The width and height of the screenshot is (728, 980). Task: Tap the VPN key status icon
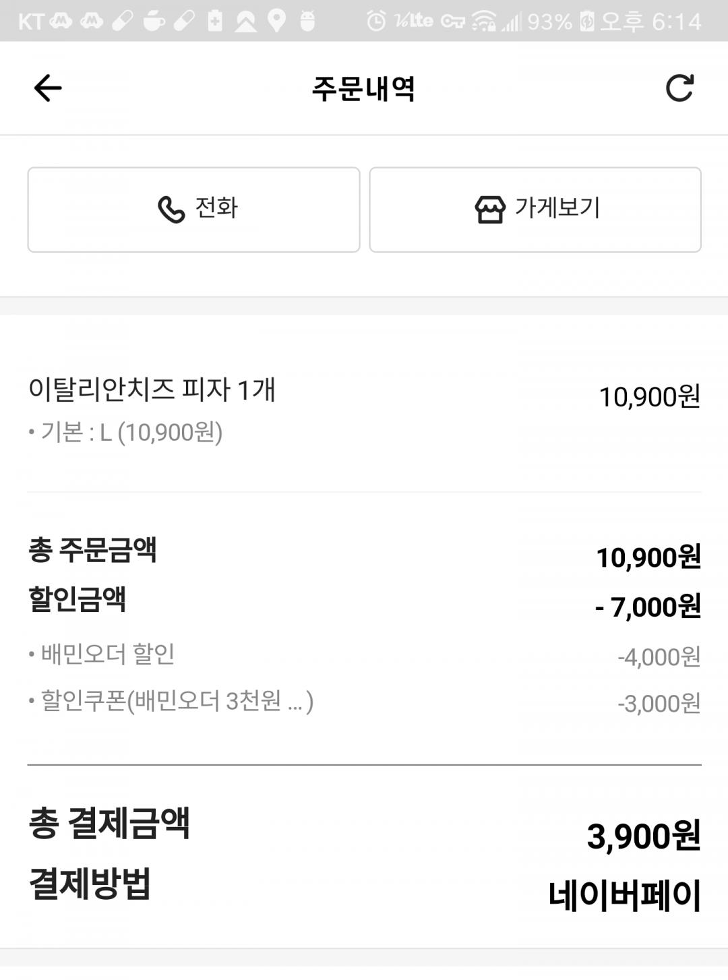452,22
